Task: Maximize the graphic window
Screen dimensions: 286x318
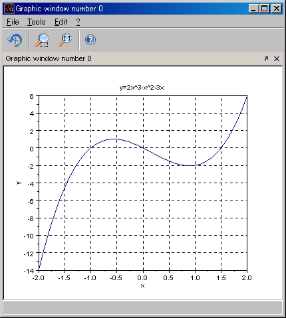Action: pos(265,9)
